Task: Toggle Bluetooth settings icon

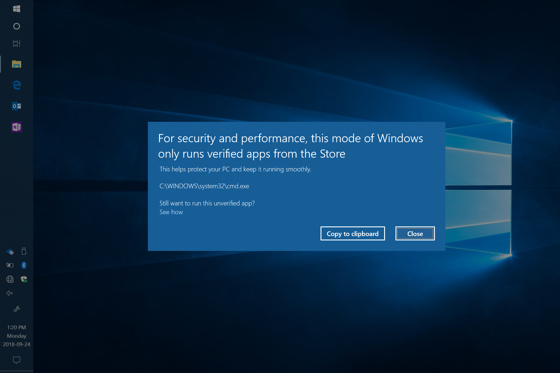Action: coord(23,265)
